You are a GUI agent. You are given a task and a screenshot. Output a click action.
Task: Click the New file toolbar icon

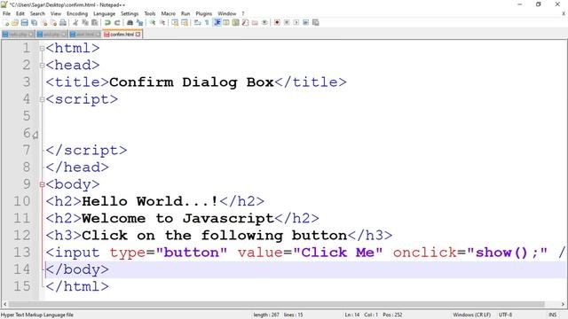pos(6,22)
